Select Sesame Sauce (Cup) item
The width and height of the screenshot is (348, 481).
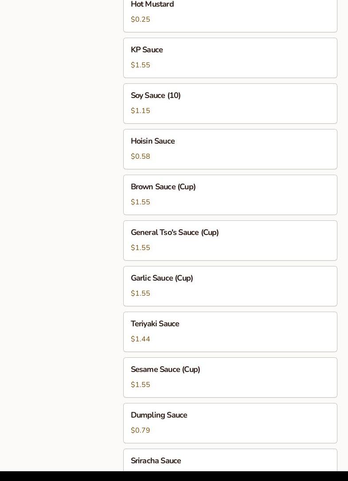pyautogui.click(x=230, y=377)
